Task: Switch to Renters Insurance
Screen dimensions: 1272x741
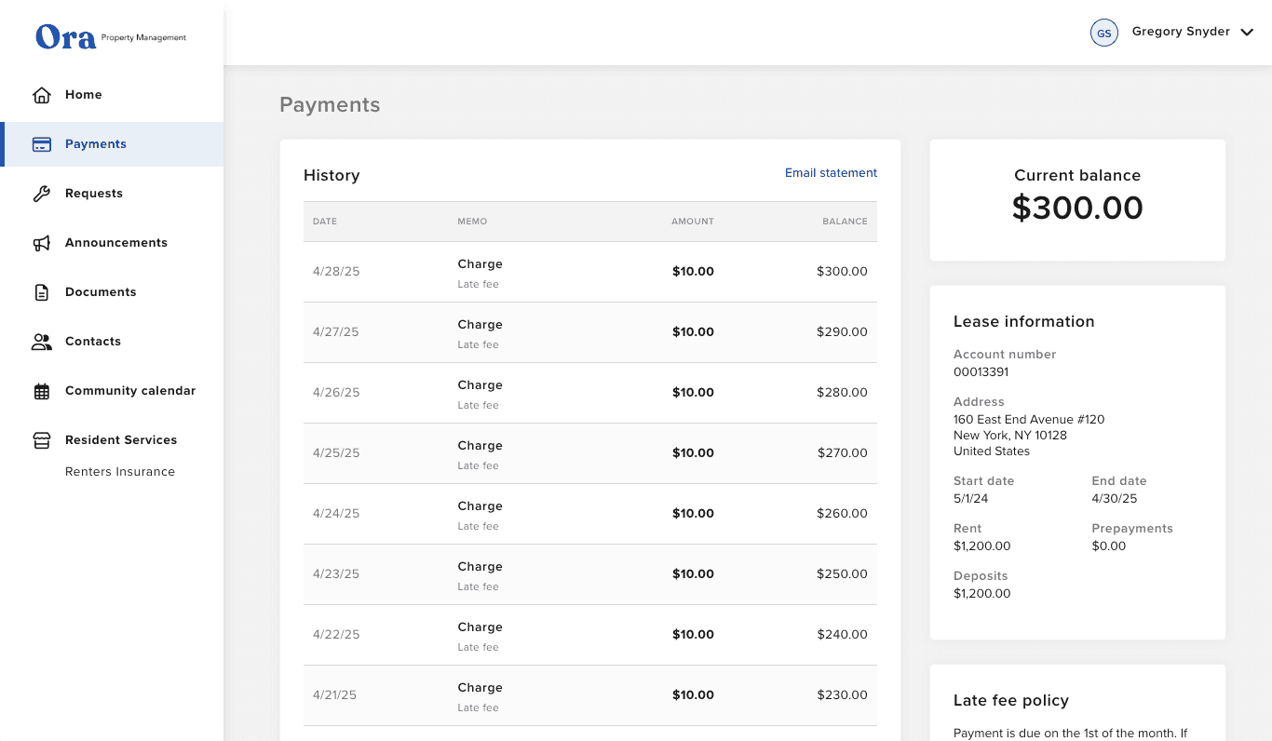Action: coord(119,471)
